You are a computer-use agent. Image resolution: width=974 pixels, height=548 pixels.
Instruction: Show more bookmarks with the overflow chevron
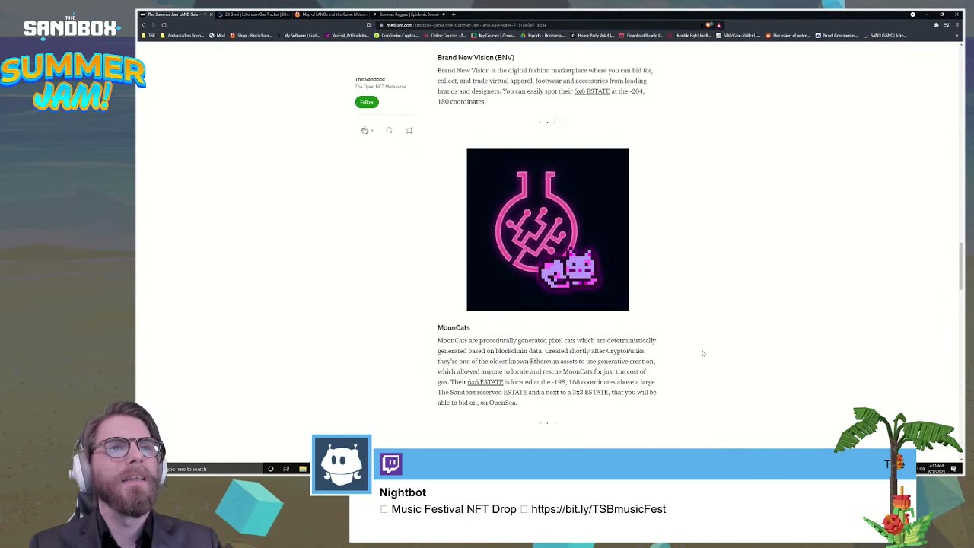[957, 36]
